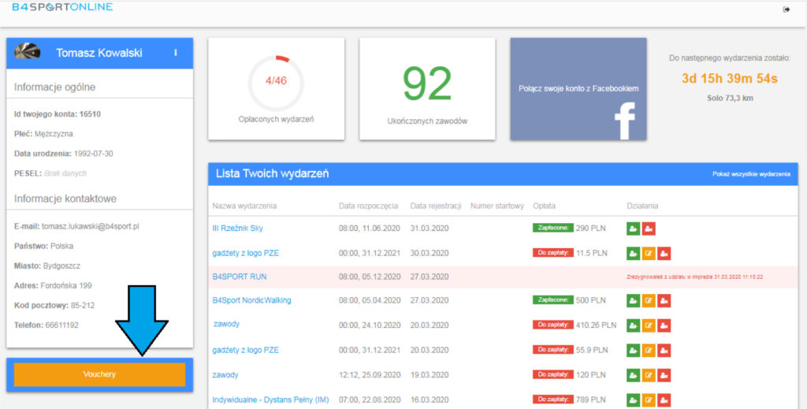Click the Informacje kontaktowe heading

pos(65,199)
